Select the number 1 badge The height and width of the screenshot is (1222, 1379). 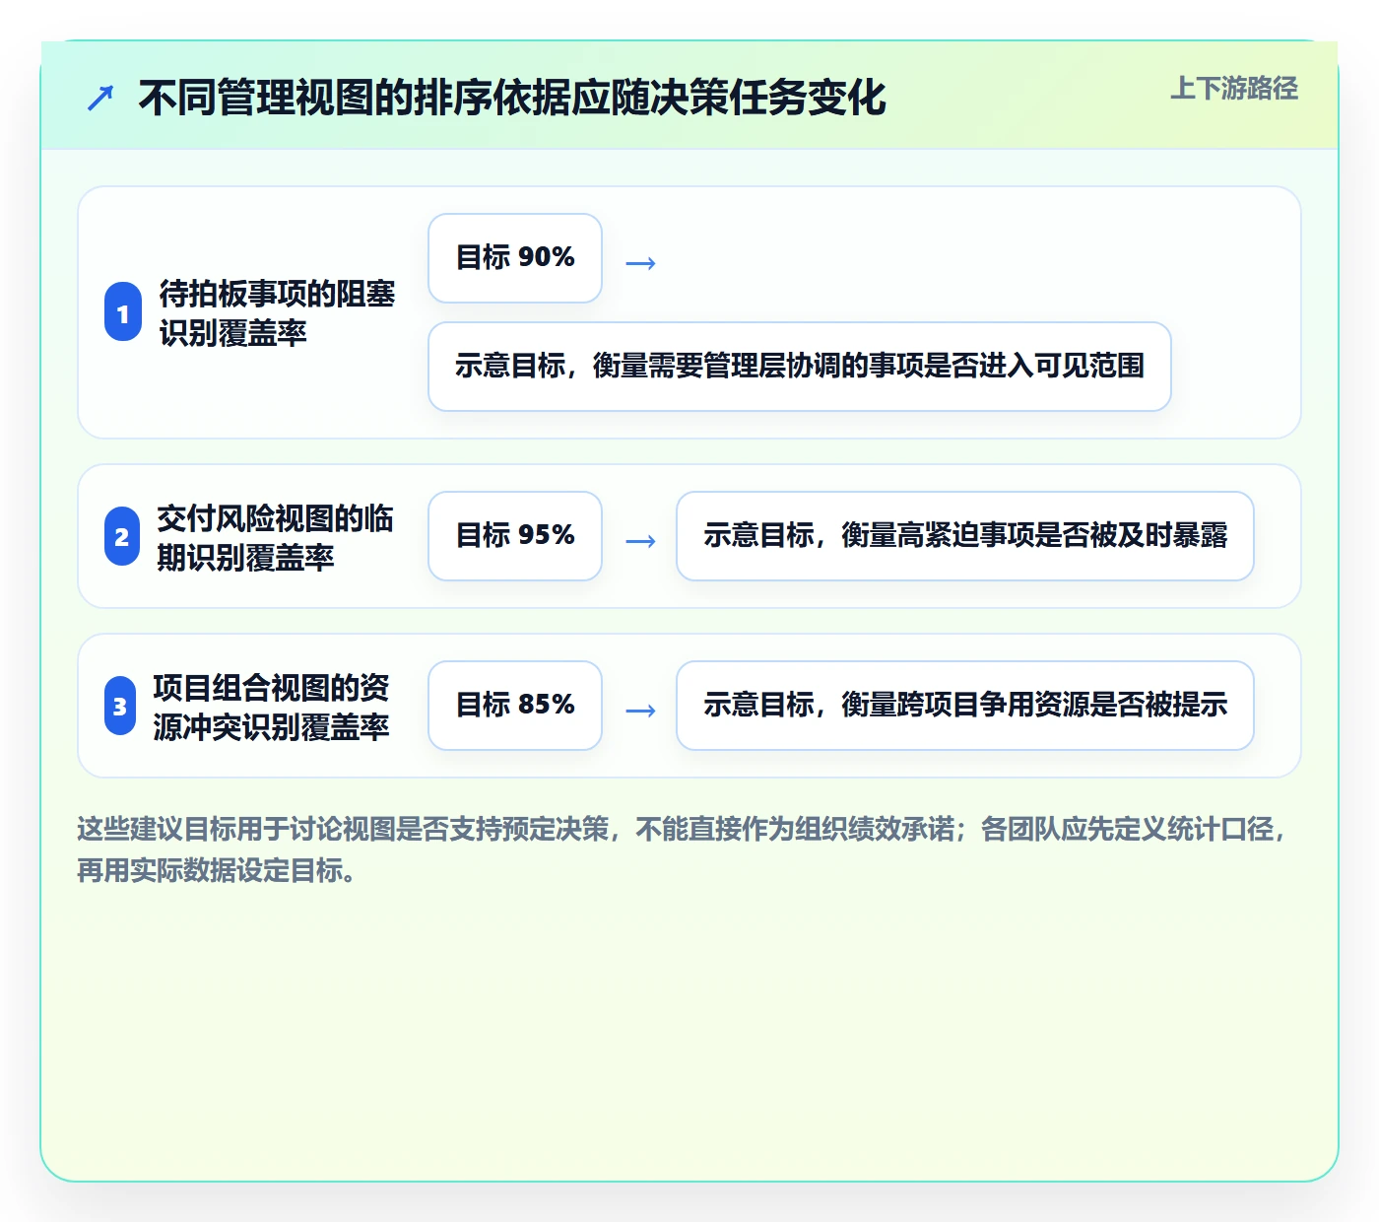coord(123,312)
